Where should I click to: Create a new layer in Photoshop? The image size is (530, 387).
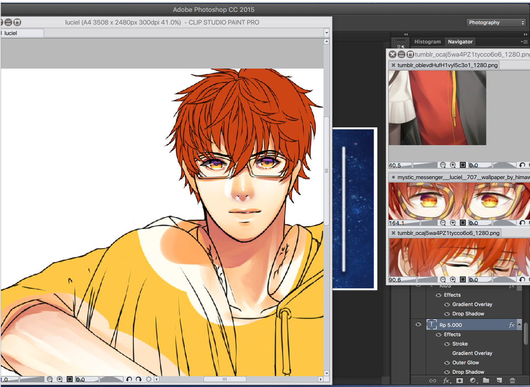click(x=499, y=380)
